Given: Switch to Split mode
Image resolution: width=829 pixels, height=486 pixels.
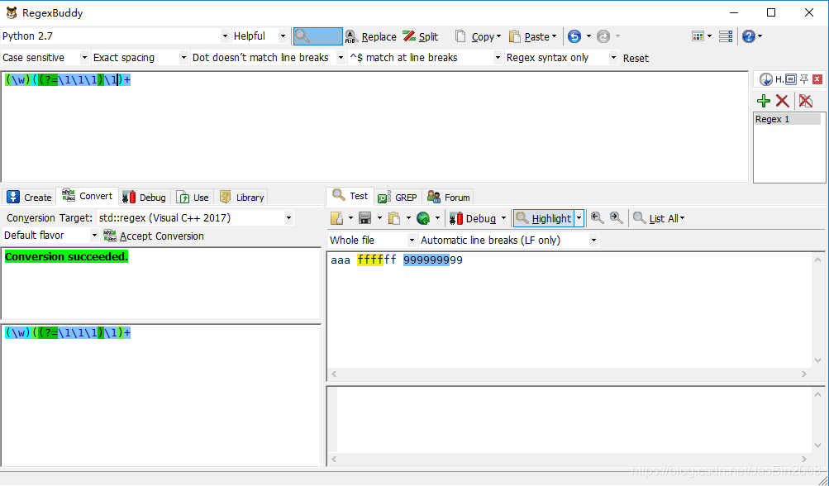Looking at the screenshot, I should [x=421, y=36].
